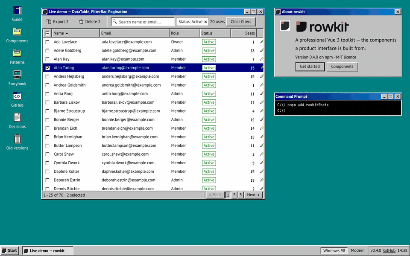Screen dimensions: 410x256
Task: Open the Start menu button
Action: tap(10, 250)
